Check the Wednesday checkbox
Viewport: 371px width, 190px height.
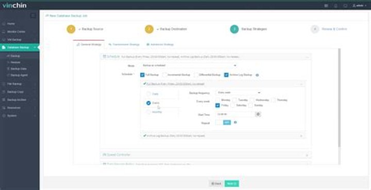[252, 100]
